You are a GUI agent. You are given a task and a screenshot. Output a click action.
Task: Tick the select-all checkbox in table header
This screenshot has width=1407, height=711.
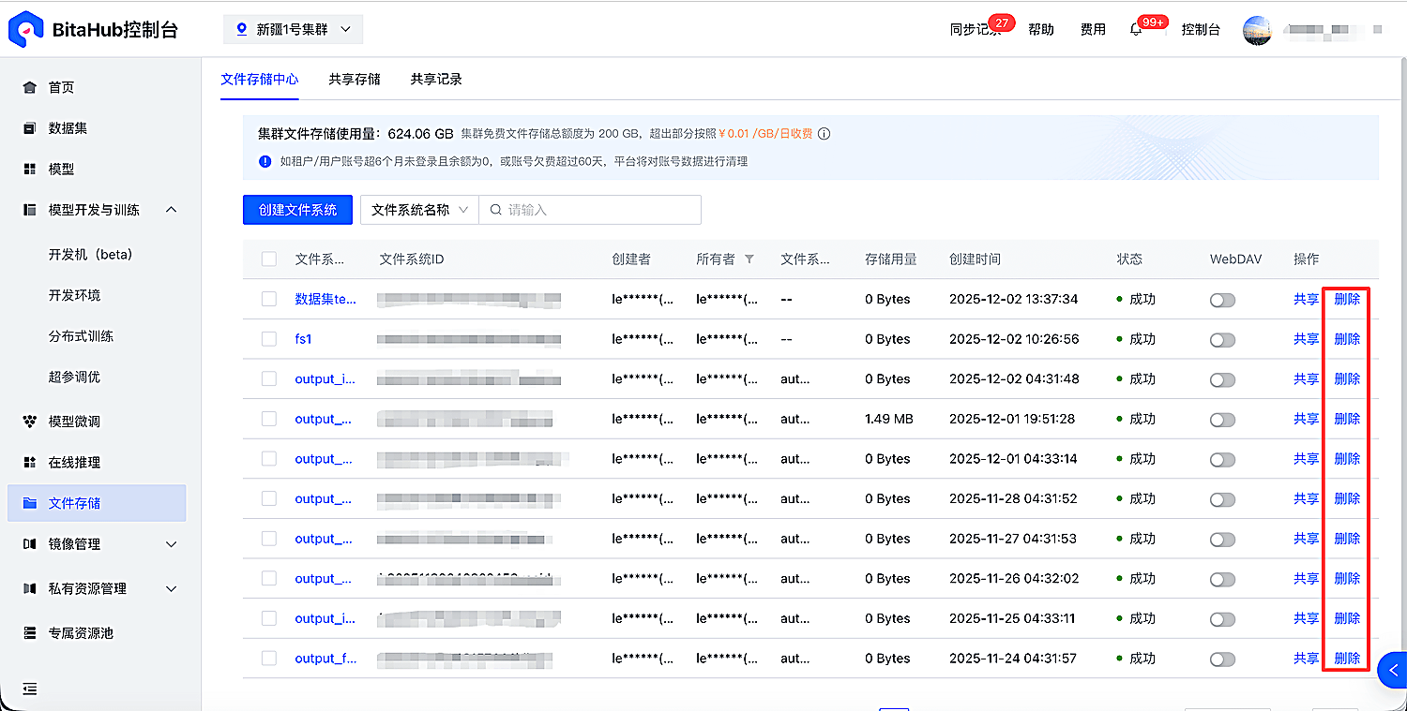[269, 259]
